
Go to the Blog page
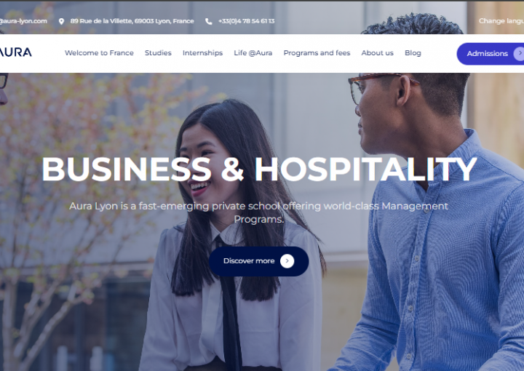pyautogui.click(x=413, y=53)
